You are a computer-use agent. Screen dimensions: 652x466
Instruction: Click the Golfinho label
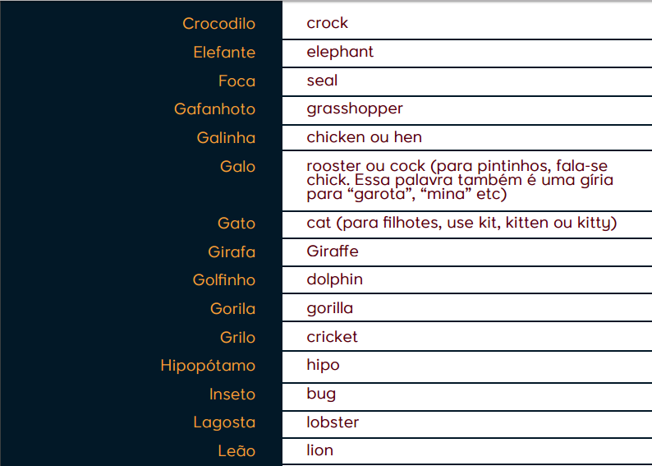(224, 280)
